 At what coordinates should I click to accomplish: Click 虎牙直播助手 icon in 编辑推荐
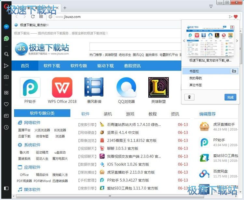pos(204,127)
